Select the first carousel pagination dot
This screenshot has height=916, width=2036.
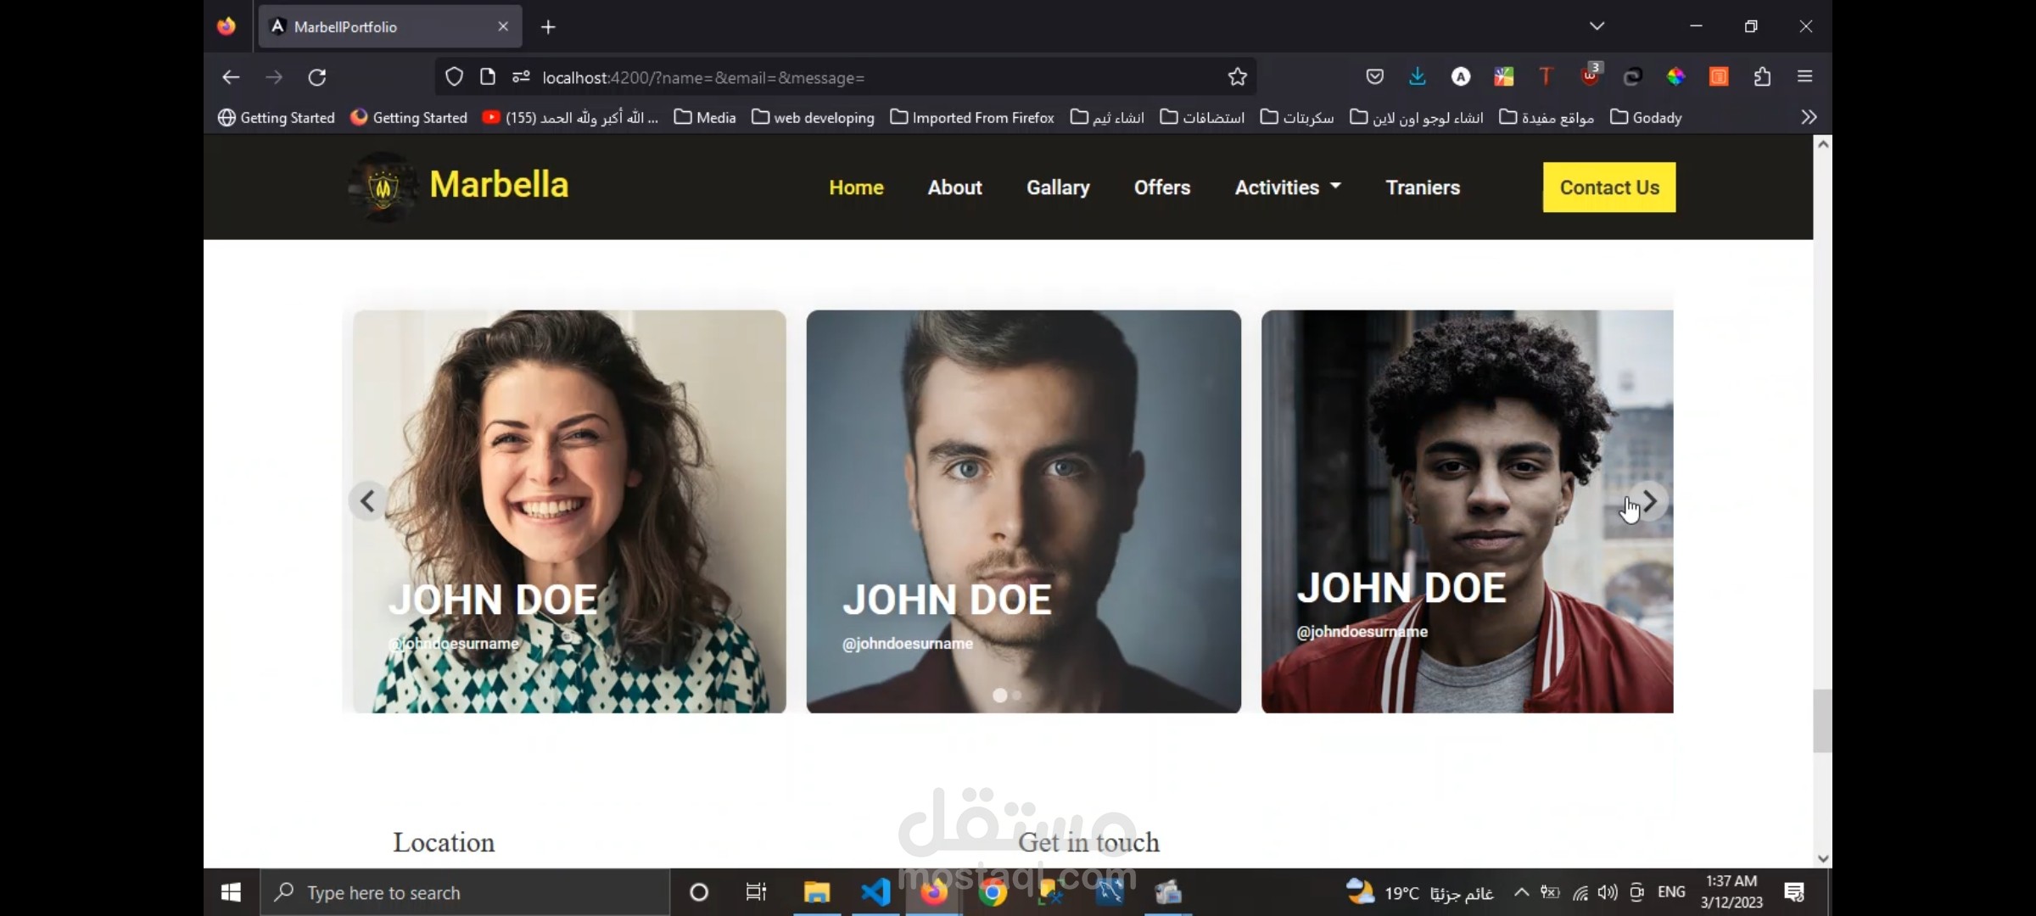[1000, 695]
